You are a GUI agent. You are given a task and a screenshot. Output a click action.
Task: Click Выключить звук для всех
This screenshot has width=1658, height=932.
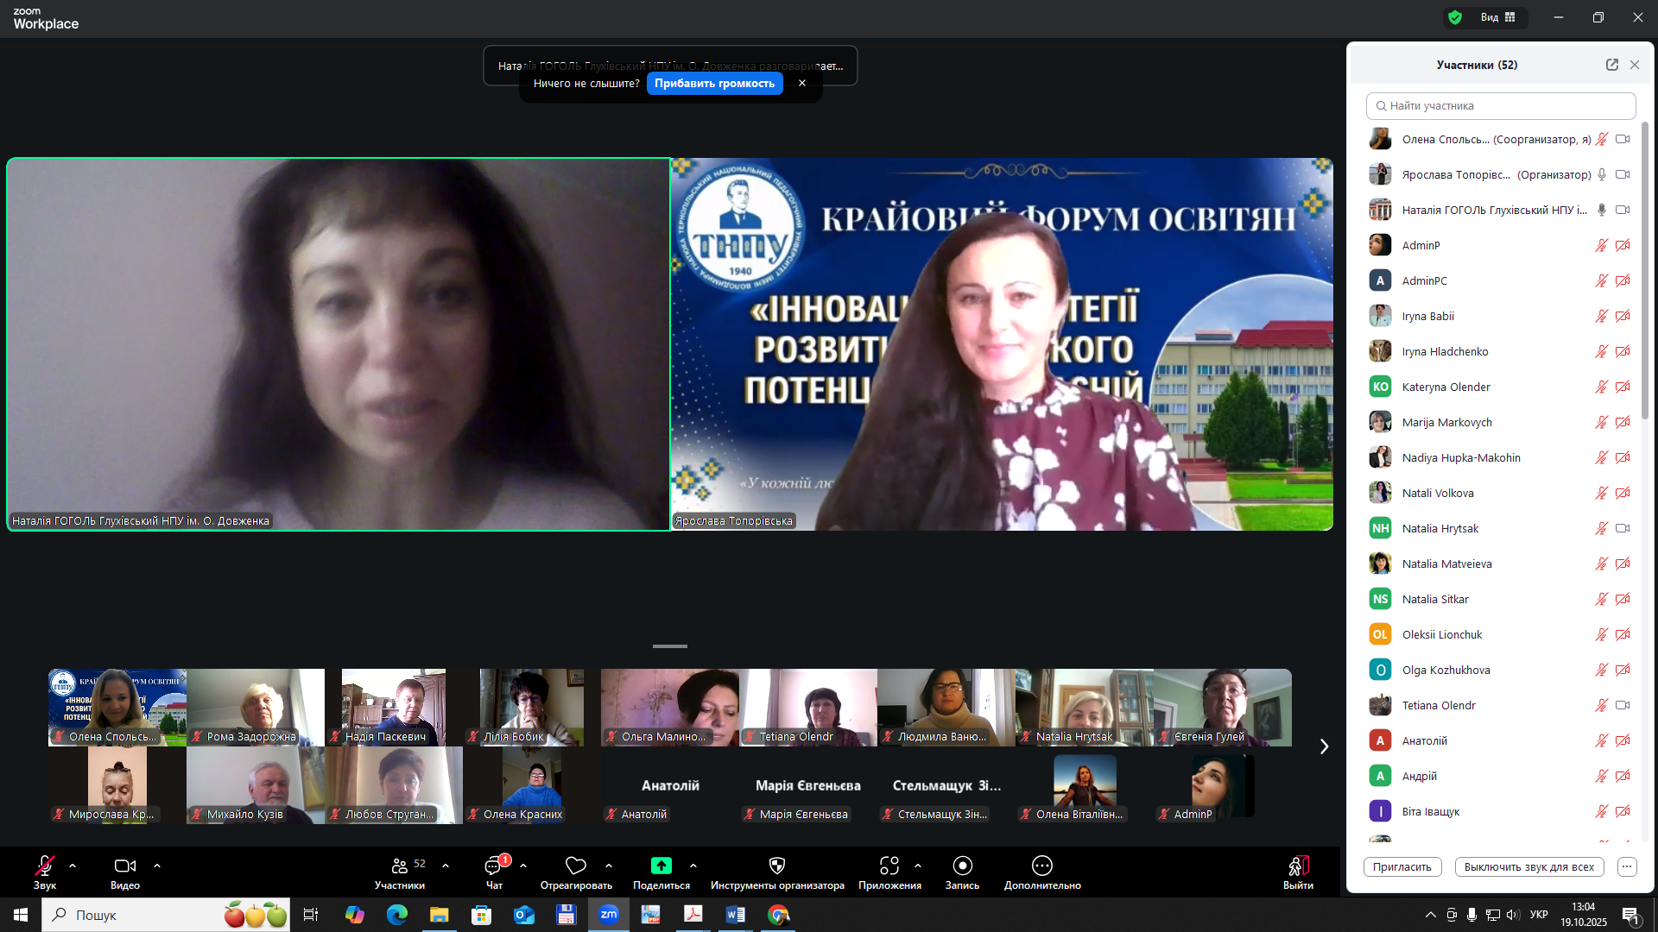1528,866
